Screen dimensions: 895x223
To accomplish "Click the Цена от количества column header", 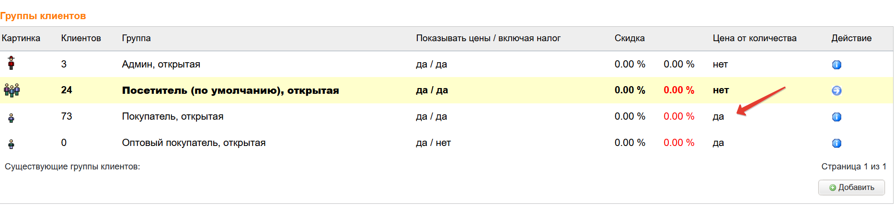I will pos(754,38).
